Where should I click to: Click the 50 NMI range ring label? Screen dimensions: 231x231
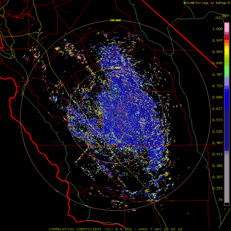115,68
